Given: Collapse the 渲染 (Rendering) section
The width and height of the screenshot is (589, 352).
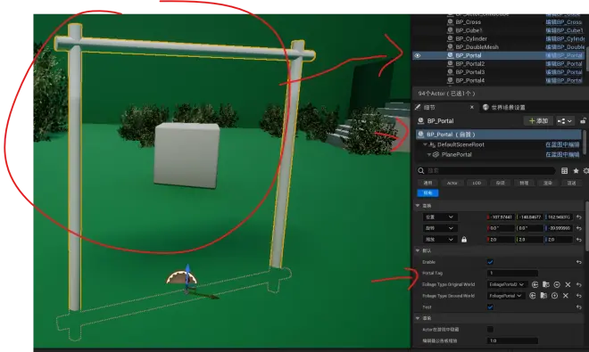Looking at the screenshot, I should tap(418, 318).
